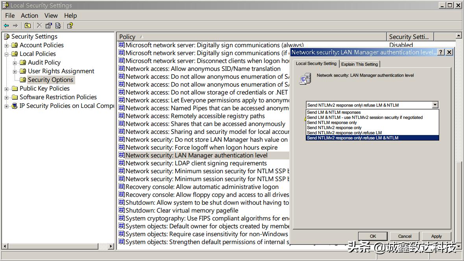
Task: Switch to Explain This Setting tab
Action: pos(360,64)
